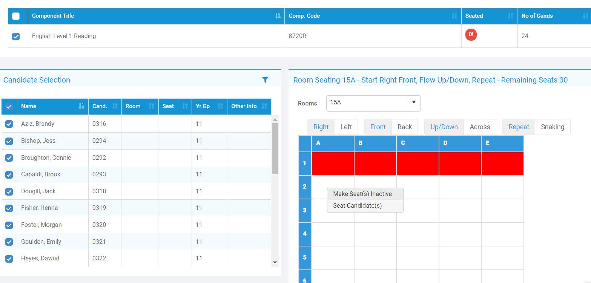Toggle select-all checkbox in candidate header

click(9, 107)
